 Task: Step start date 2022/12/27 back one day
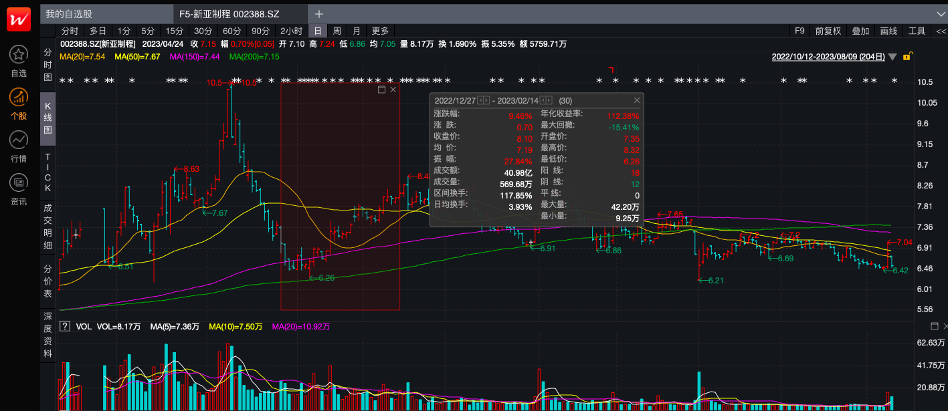pyautogui.click(x=480, y=100)
